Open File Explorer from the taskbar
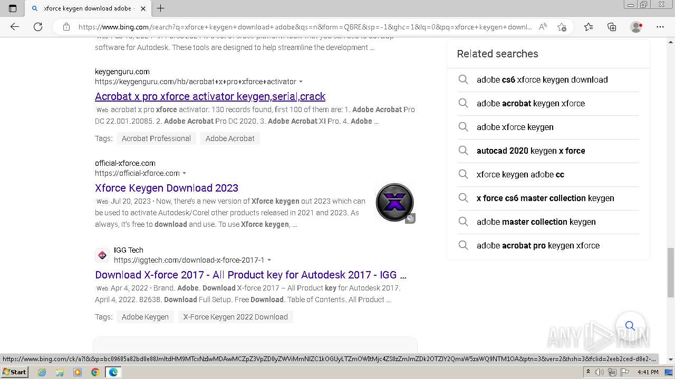675x379 pixels. coord(60,372)
